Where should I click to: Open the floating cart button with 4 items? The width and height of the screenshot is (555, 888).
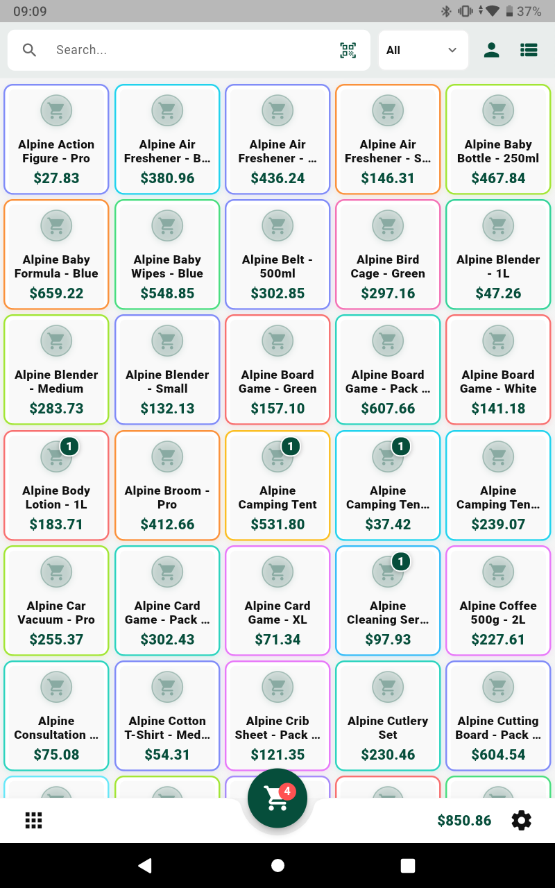coord(277,798)
